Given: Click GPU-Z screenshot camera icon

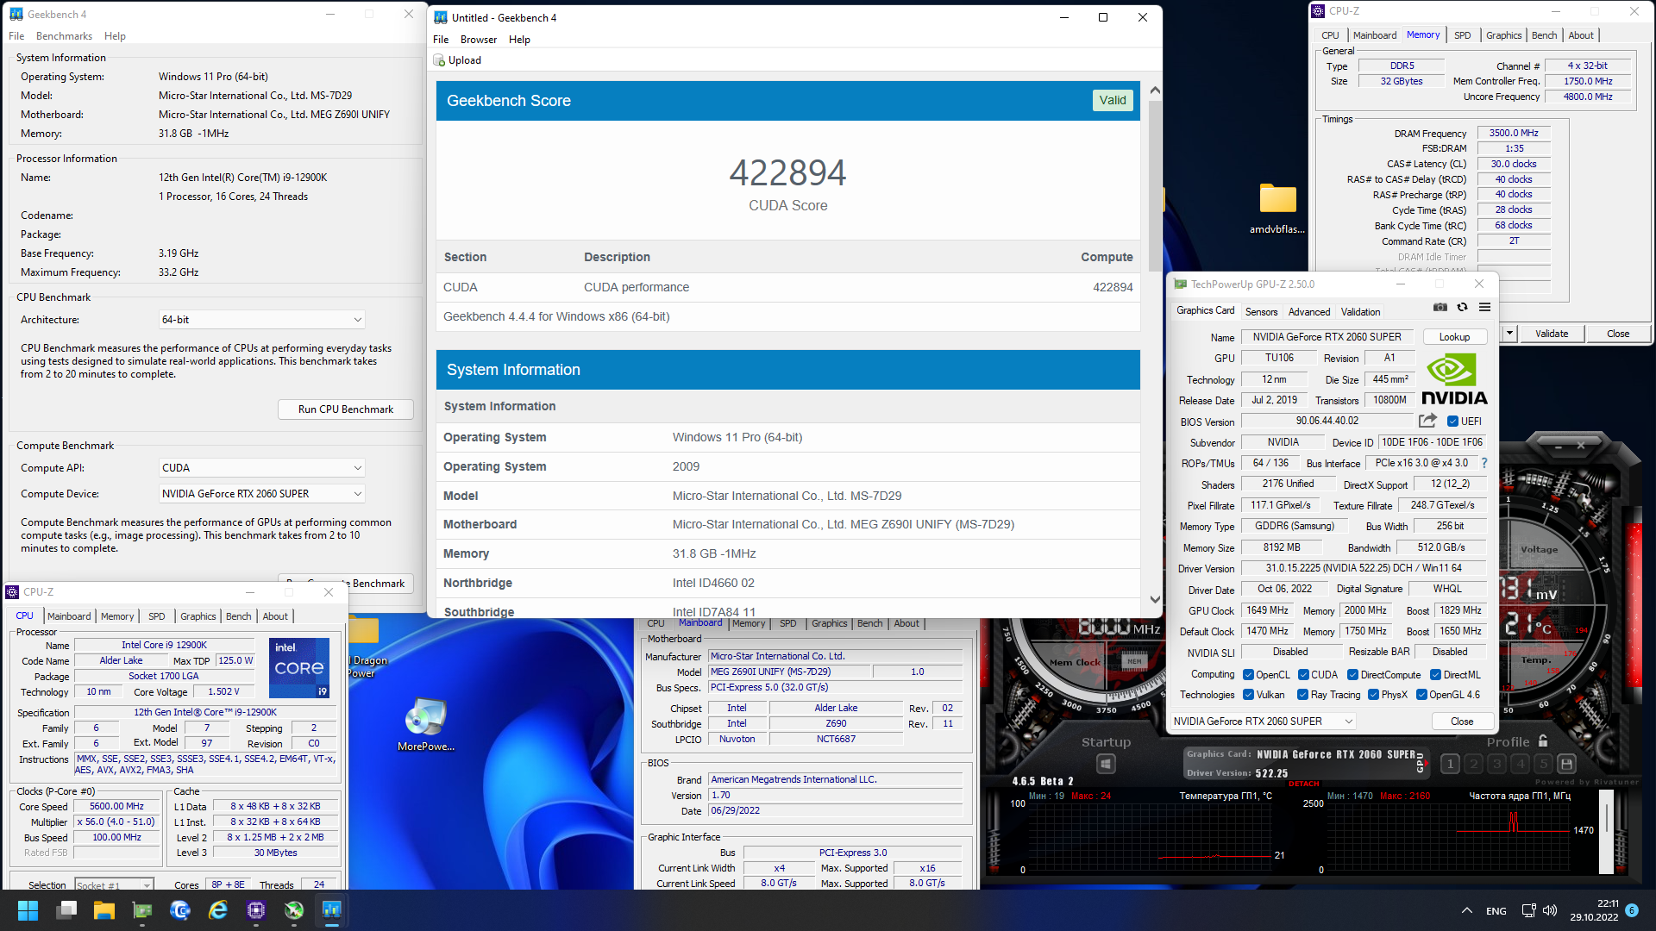Looking at the screenshot, I should pos(1440,307).
